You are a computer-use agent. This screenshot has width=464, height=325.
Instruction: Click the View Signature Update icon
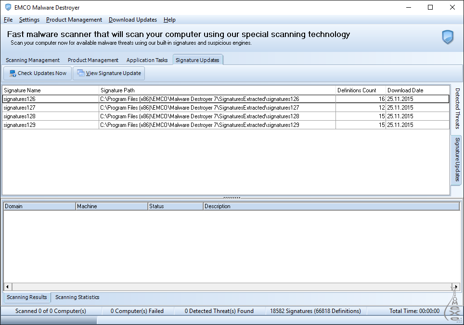tap(81, 73)
